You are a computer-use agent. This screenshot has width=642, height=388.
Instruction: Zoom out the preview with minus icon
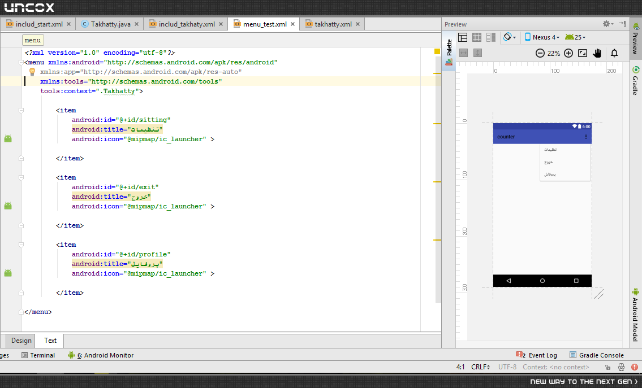pyautogui.click(x=540, y=53)
